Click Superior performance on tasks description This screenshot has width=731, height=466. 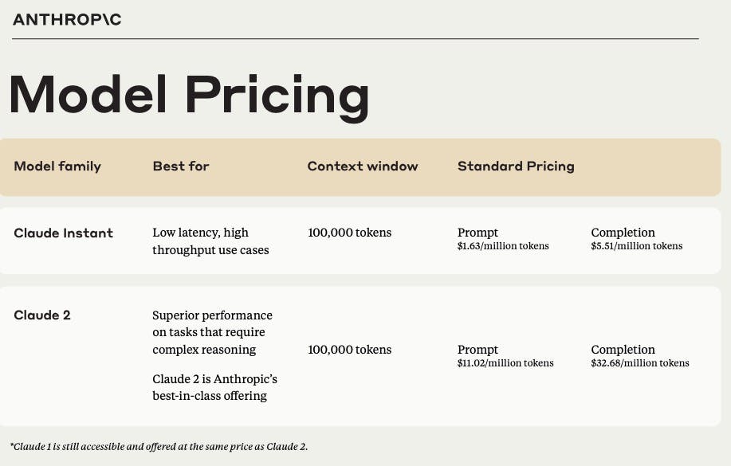pos(213,332)
